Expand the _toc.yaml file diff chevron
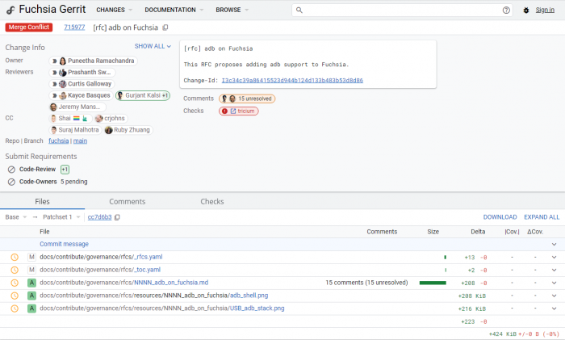The image size is (565, 340). pyautogui.click(x=554, y=270)
